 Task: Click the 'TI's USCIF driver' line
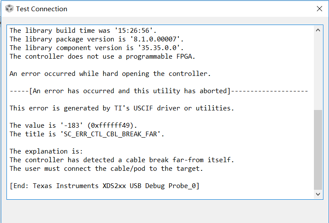coord(122,108)
